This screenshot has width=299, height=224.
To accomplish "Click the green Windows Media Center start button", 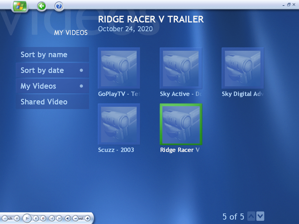I will 20,6.
